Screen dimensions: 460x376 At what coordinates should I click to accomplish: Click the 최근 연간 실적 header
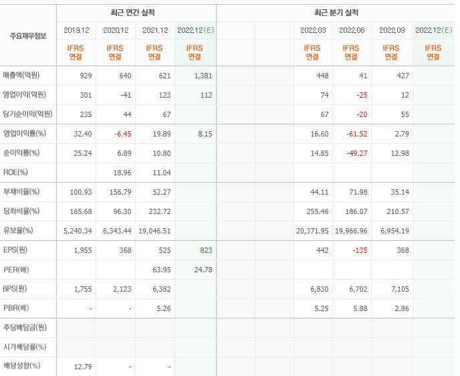[x=132, y=13]
